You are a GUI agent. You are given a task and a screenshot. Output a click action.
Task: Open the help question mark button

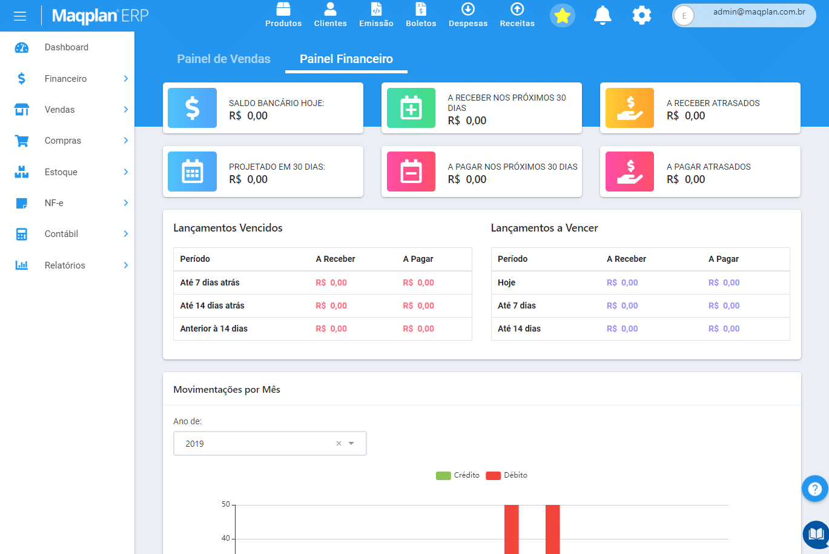tap(815, 489)
